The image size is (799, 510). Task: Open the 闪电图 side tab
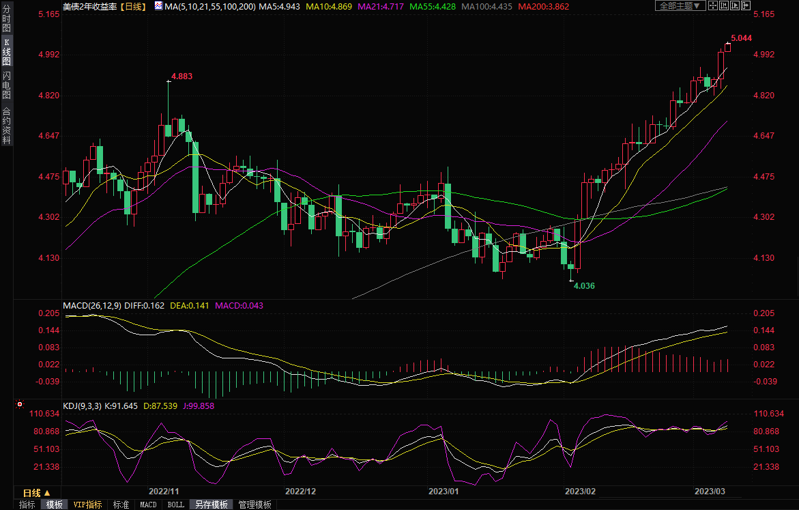6,84
